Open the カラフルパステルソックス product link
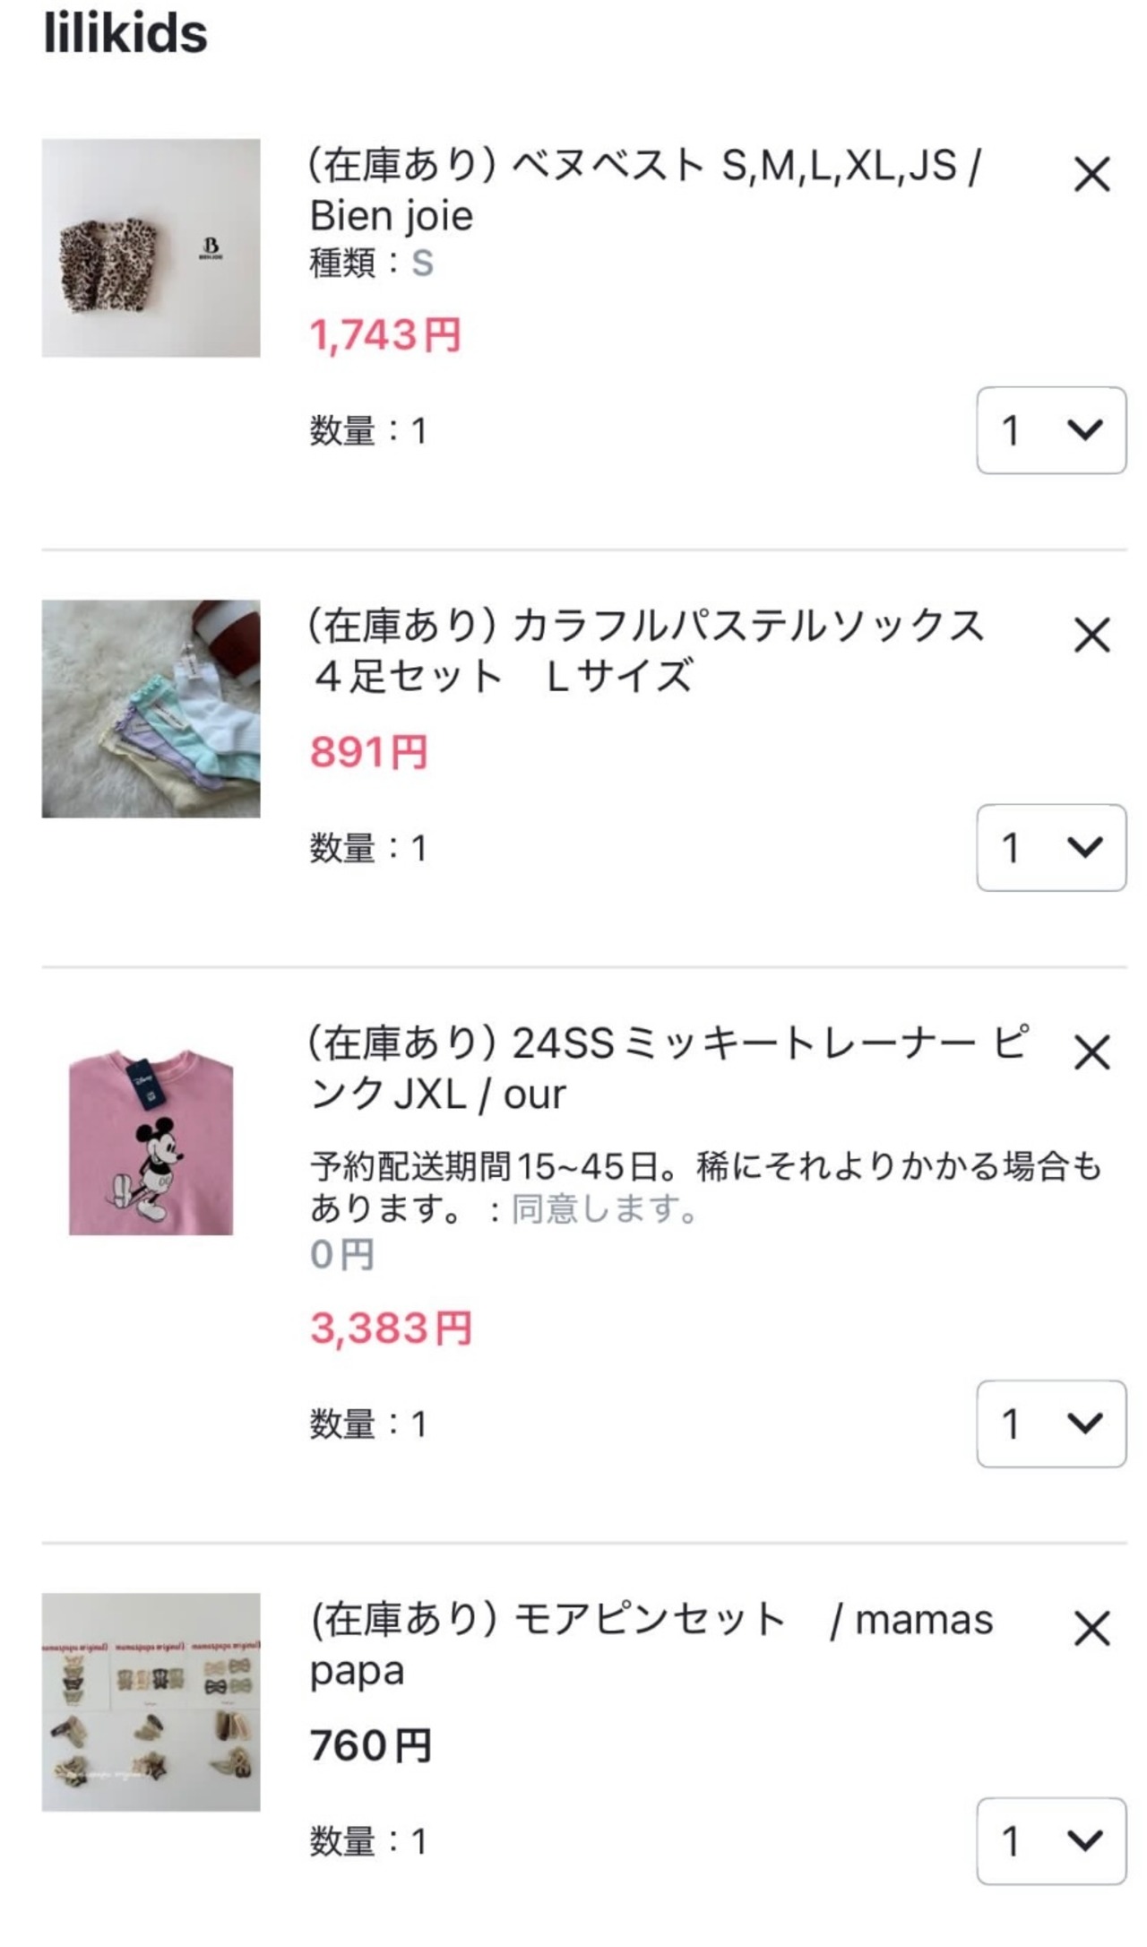The width and height of the screenshot is (1147, 1947). click(x=645, y=651)
